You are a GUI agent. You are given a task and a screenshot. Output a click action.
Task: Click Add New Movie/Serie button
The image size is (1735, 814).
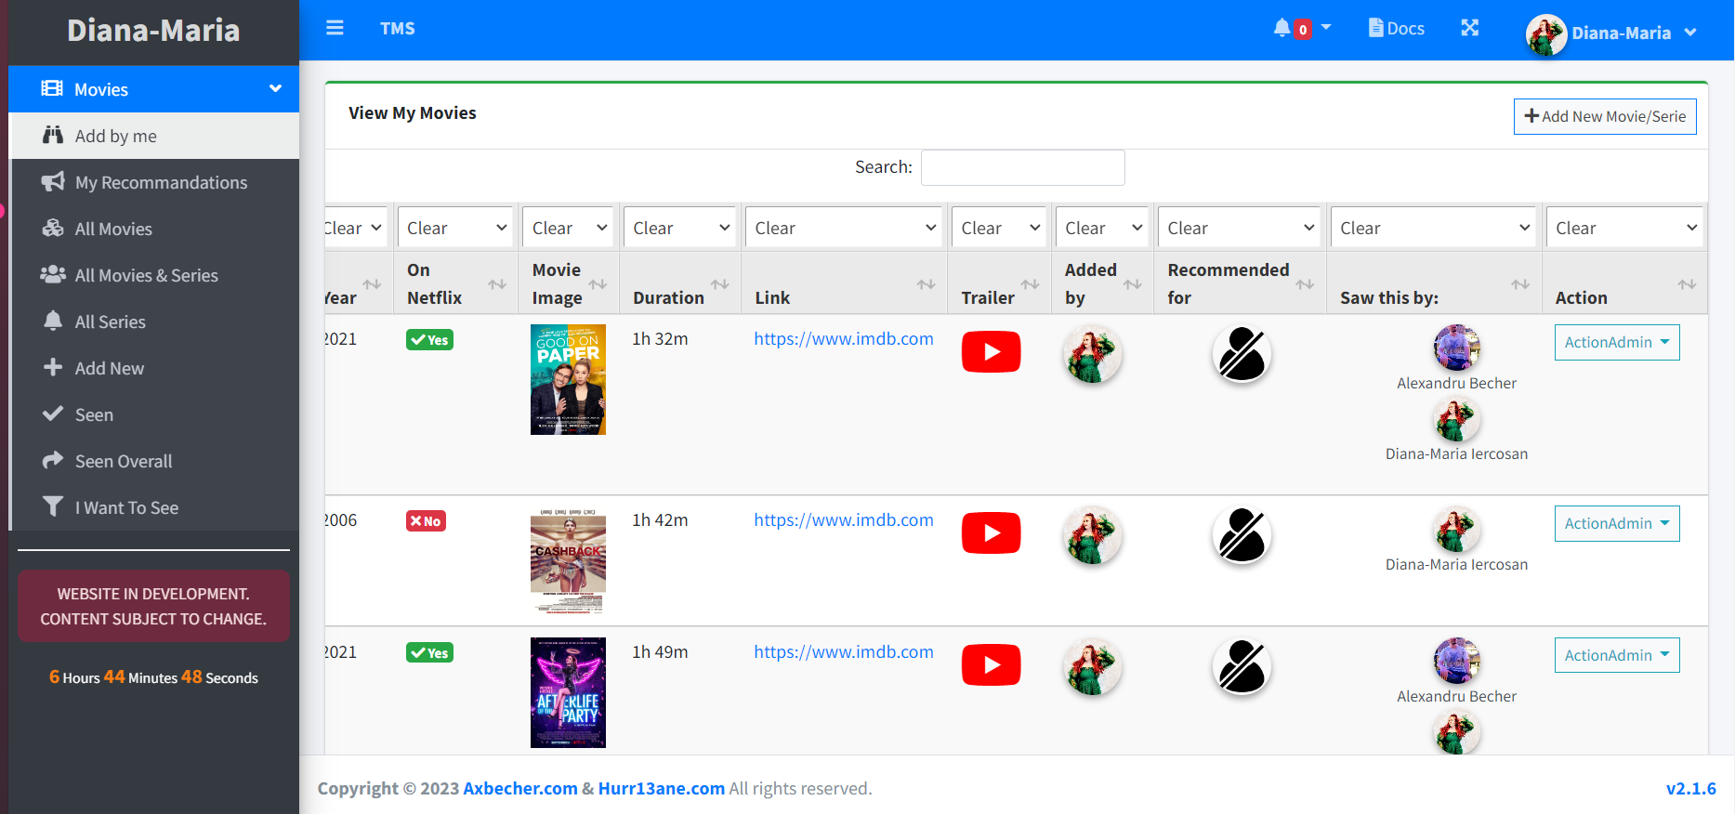coord(1604,116)
